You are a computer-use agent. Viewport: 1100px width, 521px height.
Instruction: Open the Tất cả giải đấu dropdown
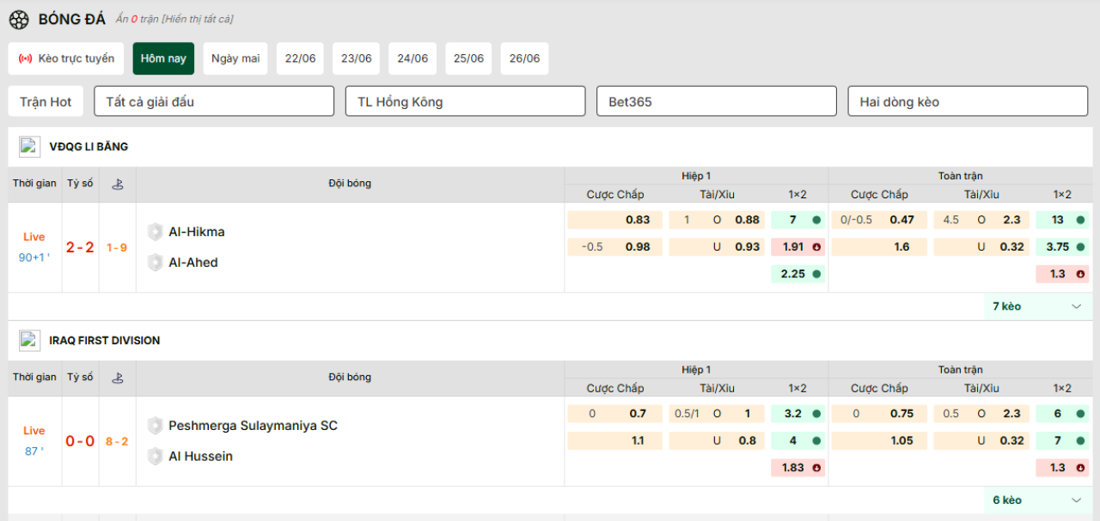[214, 101]
